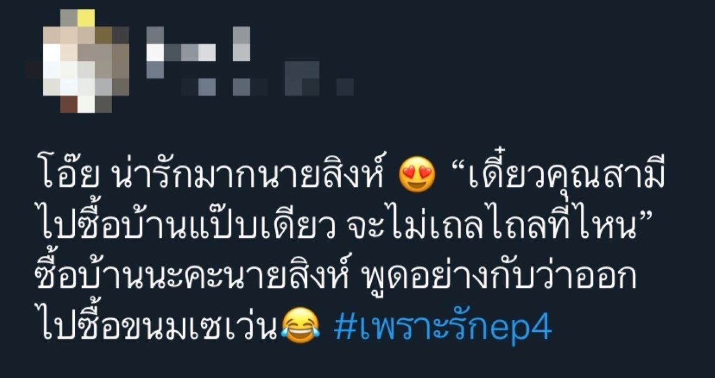Open the pixelated profile avatar

(78, 60)
